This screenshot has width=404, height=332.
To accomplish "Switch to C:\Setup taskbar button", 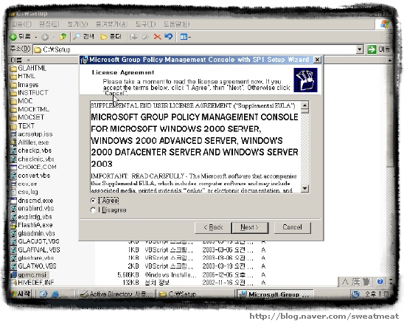I will pyautogui.click(x=195, y=294).
